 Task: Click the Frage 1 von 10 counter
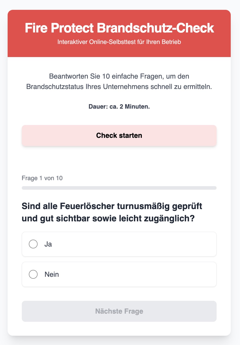coord(42,178)
